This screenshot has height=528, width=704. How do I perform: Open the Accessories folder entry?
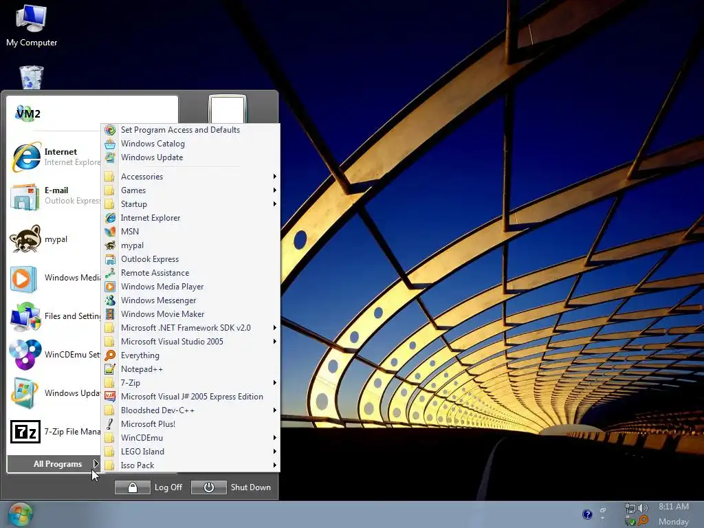point(191,177)
